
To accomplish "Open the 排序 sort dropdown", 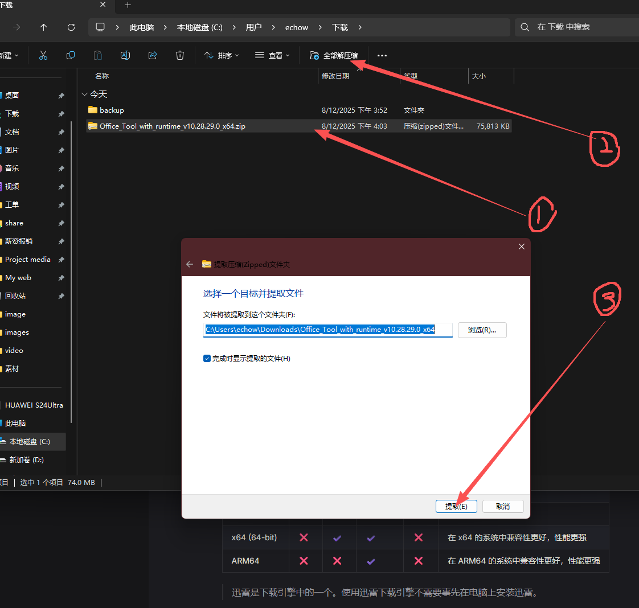I will [222, 55].
